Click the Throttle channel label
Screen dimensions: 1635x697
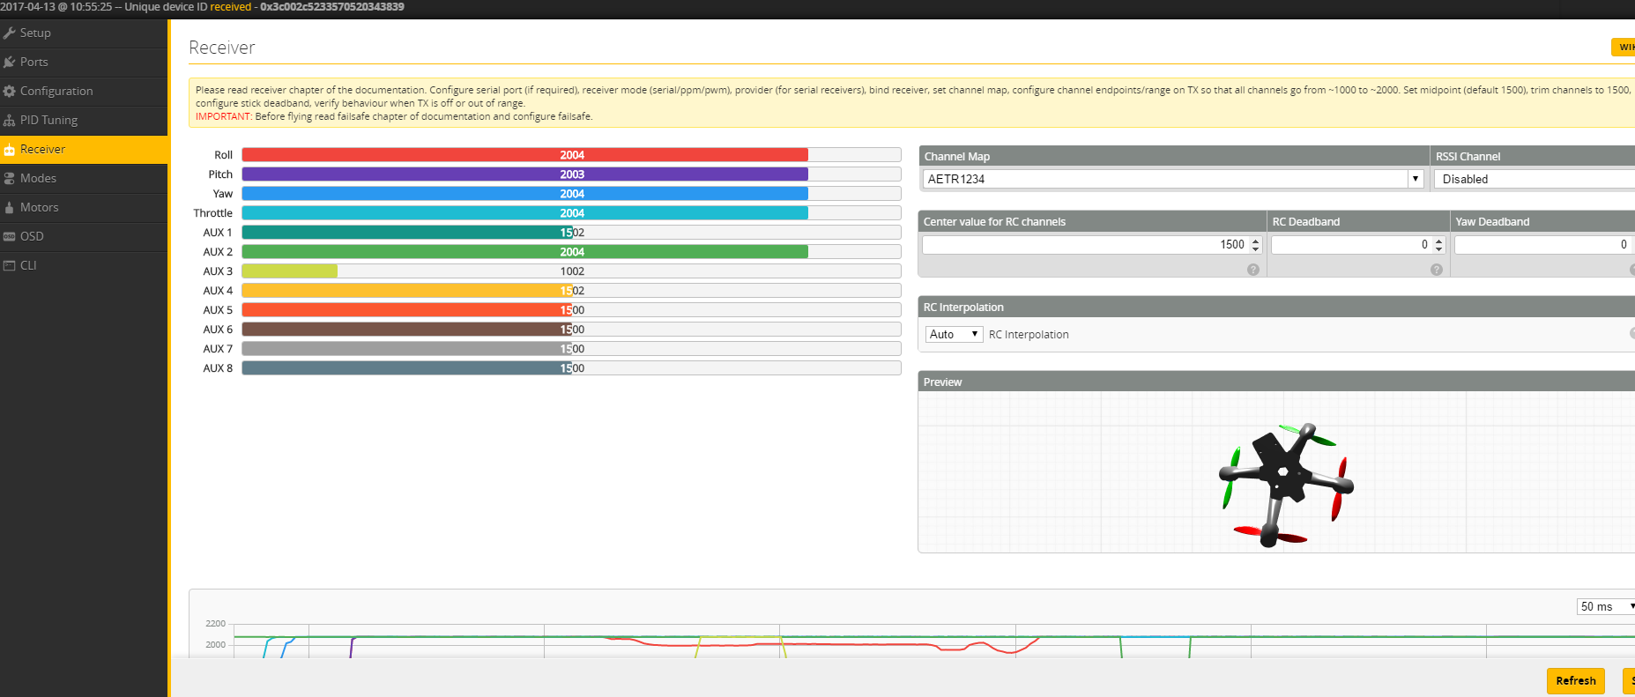[x=213, y=213]
